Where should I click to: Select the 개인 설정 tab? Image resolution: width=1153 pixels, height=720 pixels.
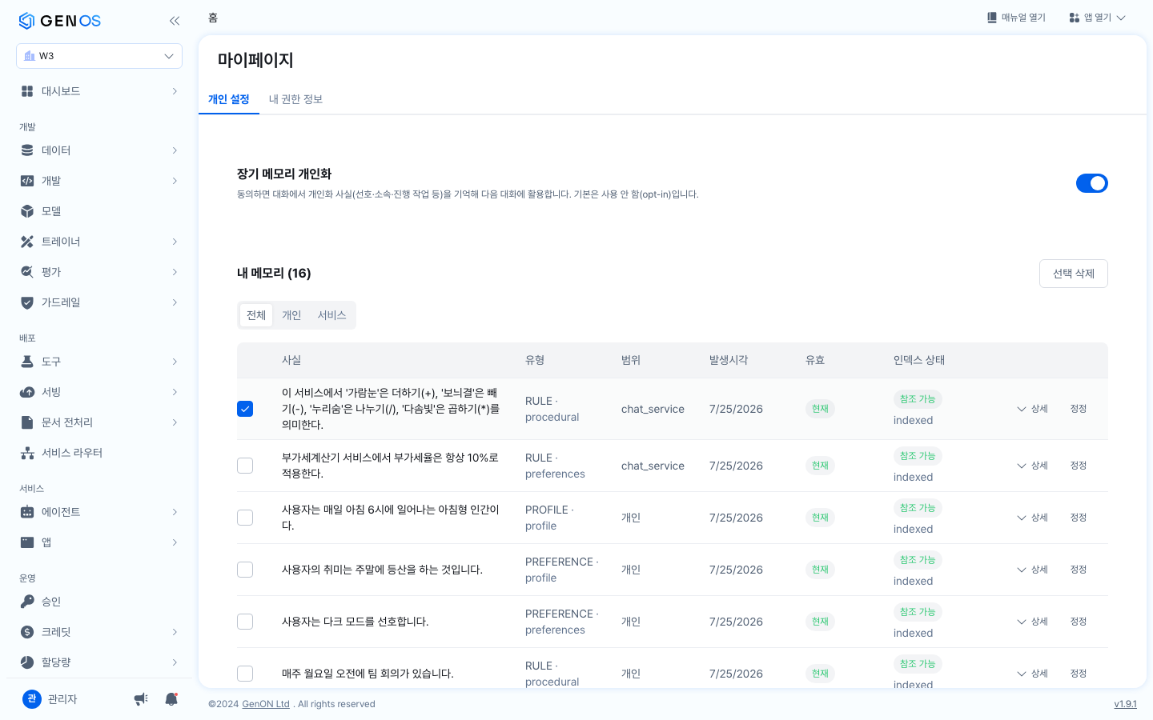pyautogui.click(x=229, y=99)
